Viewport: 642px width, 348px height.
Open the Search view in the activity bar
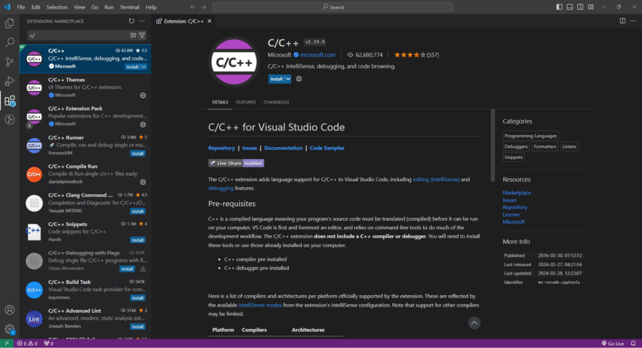(x=9, y=43)
